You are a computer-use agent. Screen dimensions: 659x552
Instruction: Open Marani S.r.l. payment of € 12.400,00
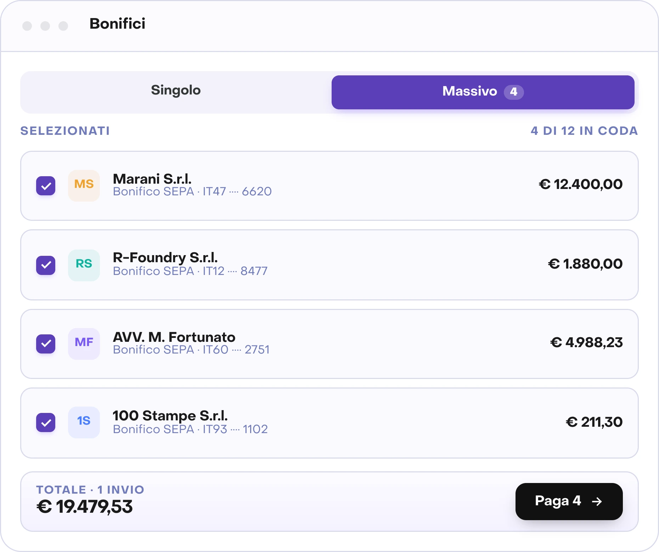581,184
